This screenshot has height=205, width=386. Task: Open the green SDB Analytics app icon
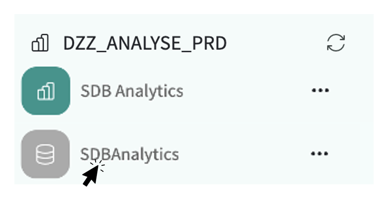pyautogui.click(x=46, y=91)
